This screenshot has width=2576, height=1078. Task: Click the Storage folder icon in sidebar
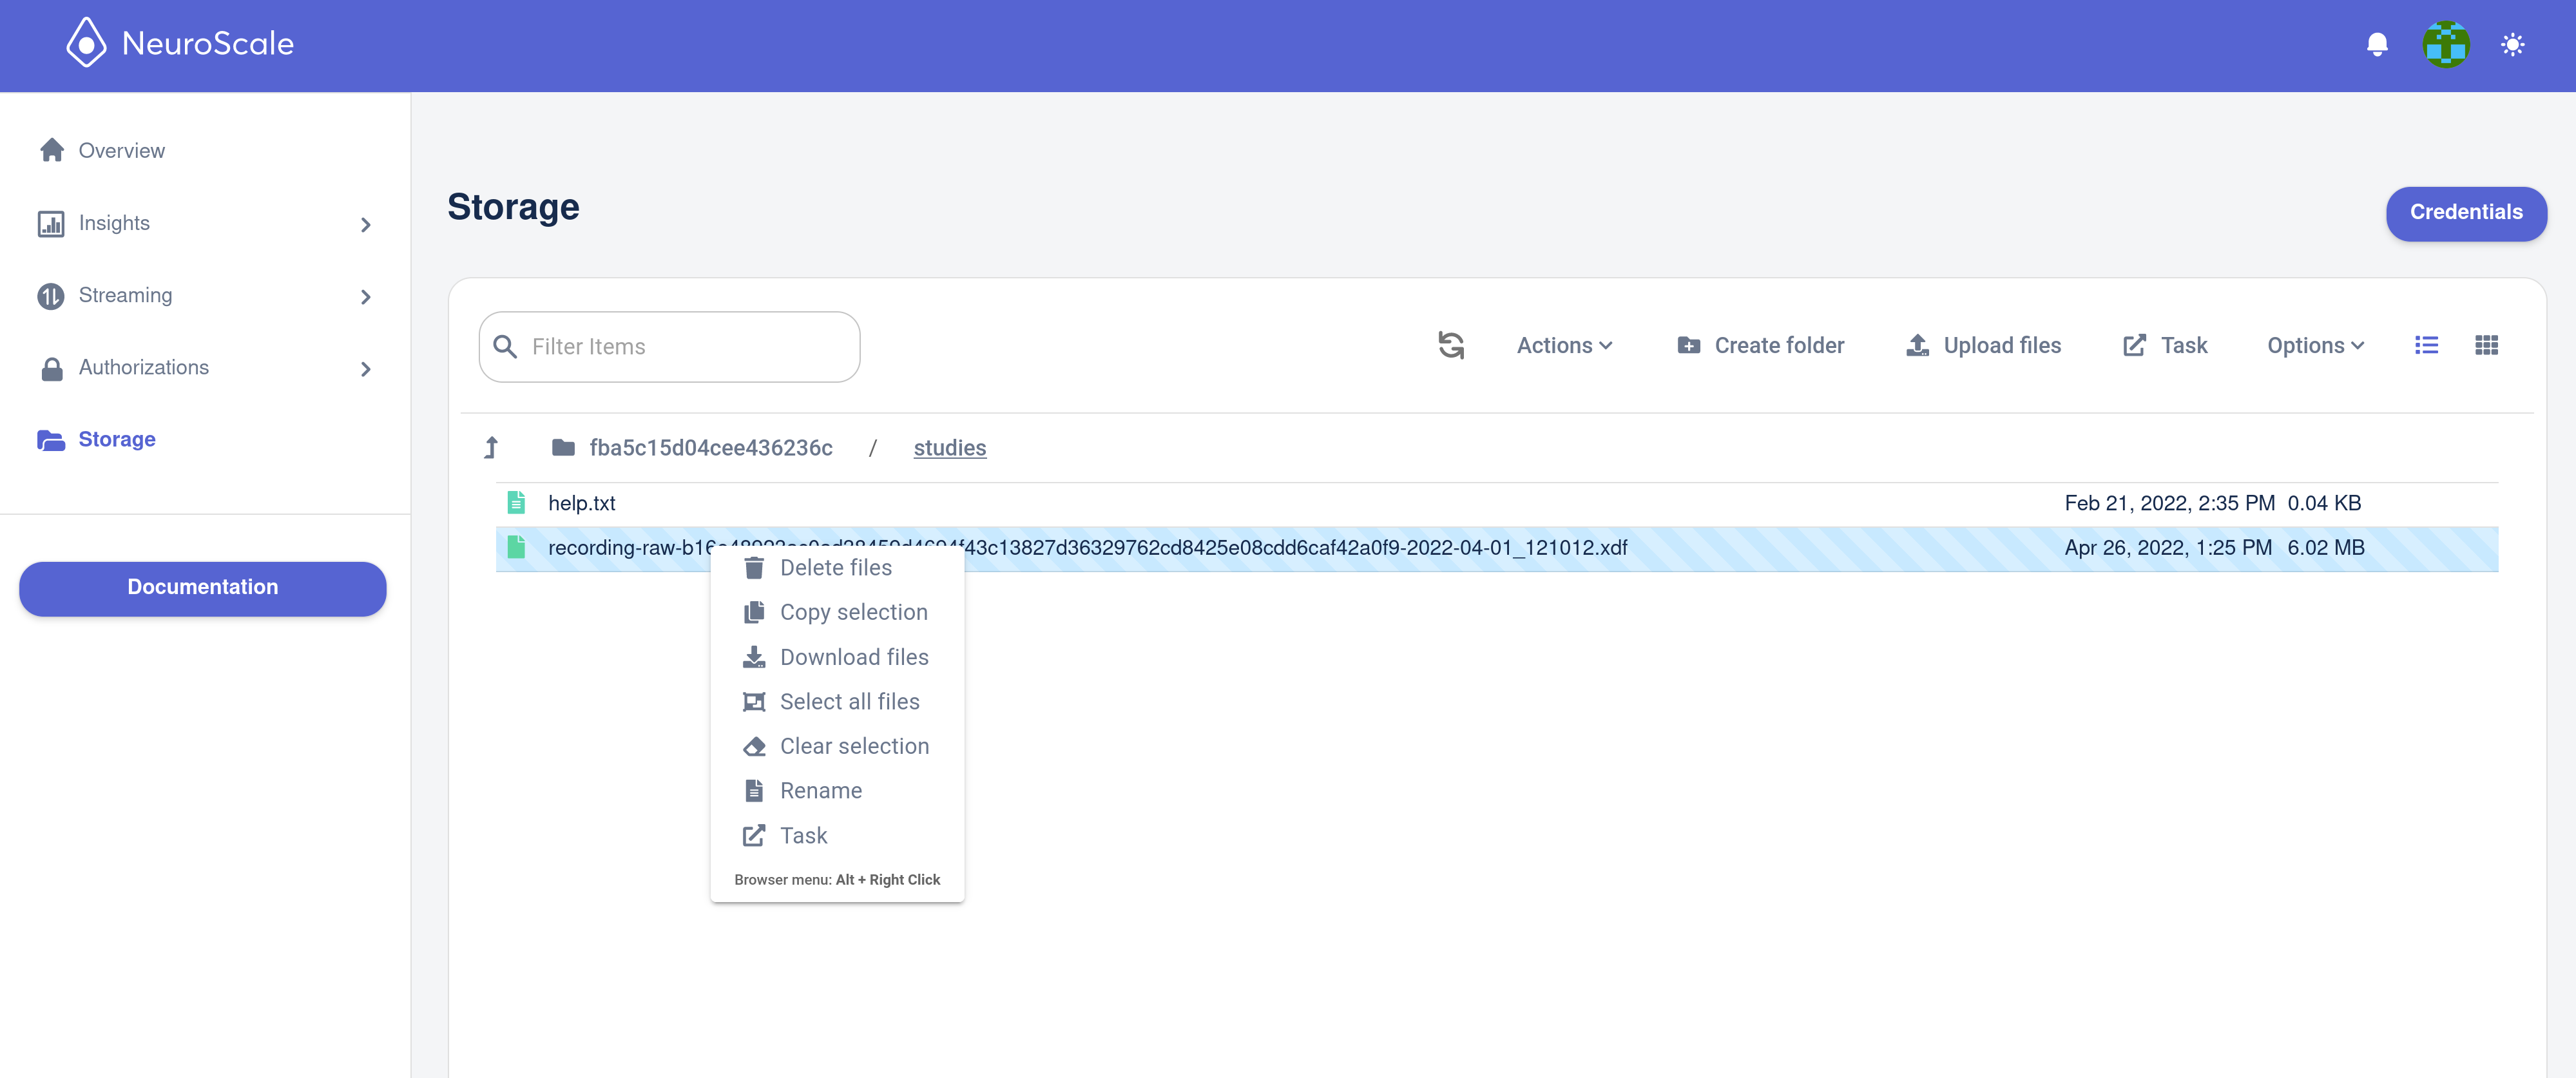(51, 441)
